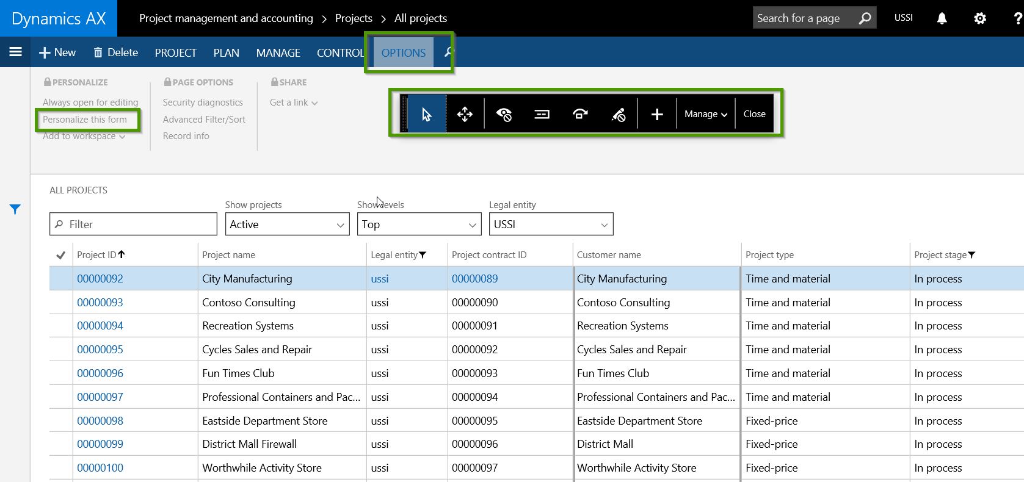Open project ID 00000095 link

pyautogui.click(x=100, y=350)
